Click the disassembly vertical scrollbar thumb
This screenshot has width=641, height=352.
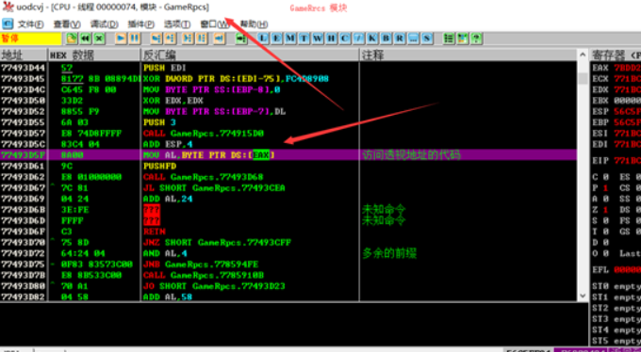(x=583, y=78)
